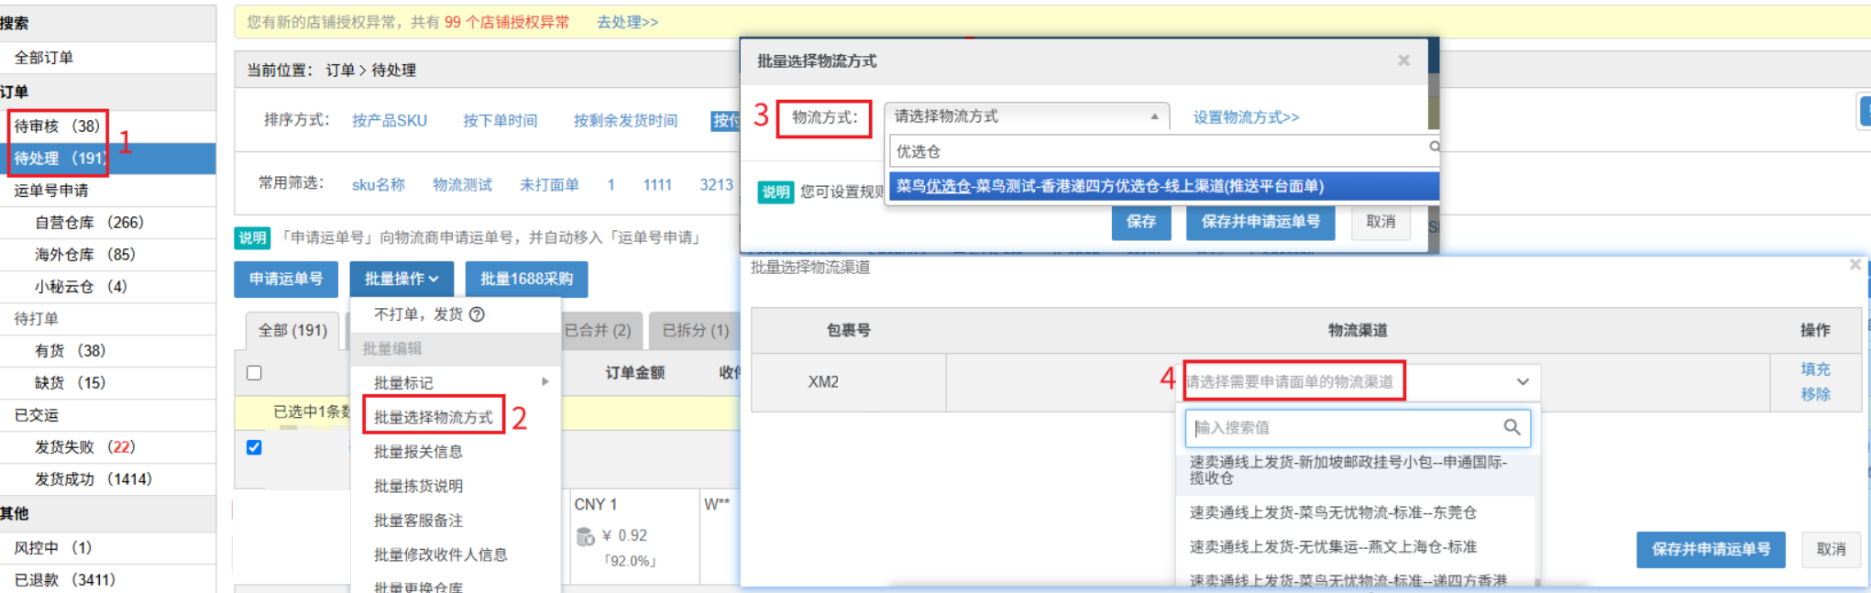
Task: Sort orders by 按下单时间
Action: (500, 120)
